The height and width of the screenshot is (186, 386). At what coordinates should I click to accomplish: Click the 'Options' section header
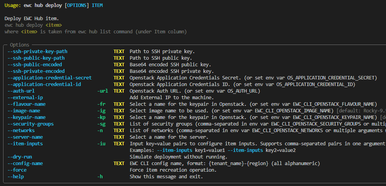(19, 45)
